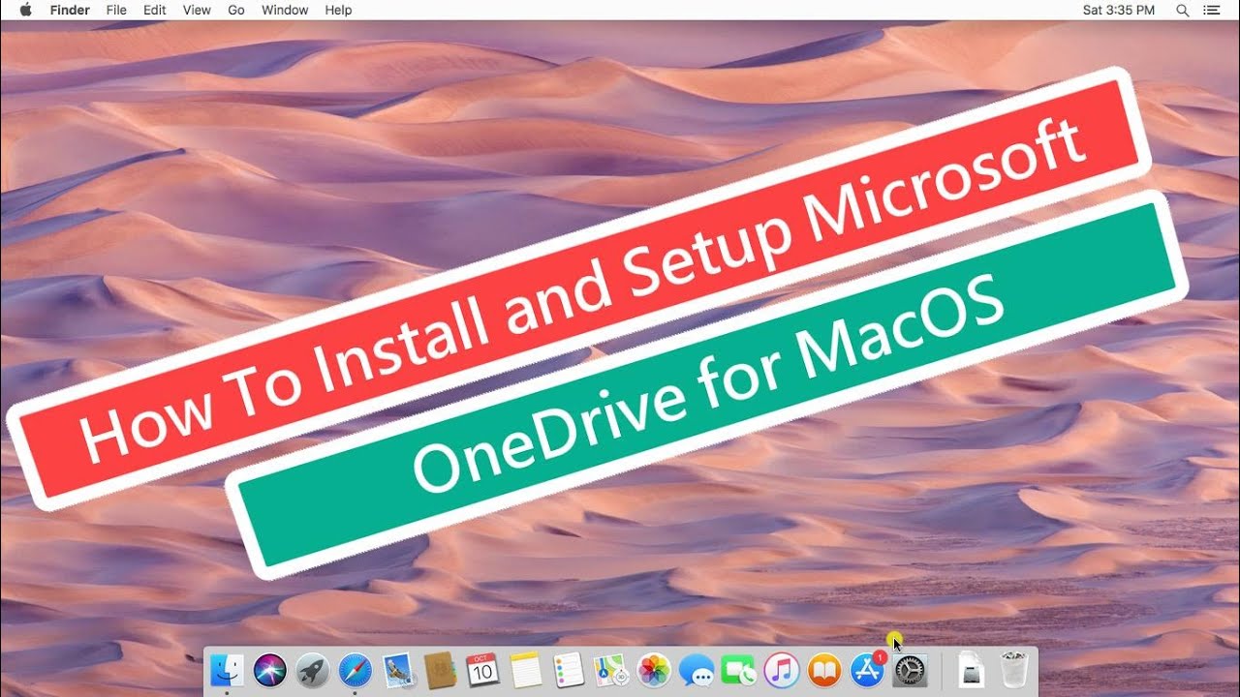The width and height of the screenshot is (1240, 697).
Task: Open Maps icon in Dock
Action: coord(610,670)
